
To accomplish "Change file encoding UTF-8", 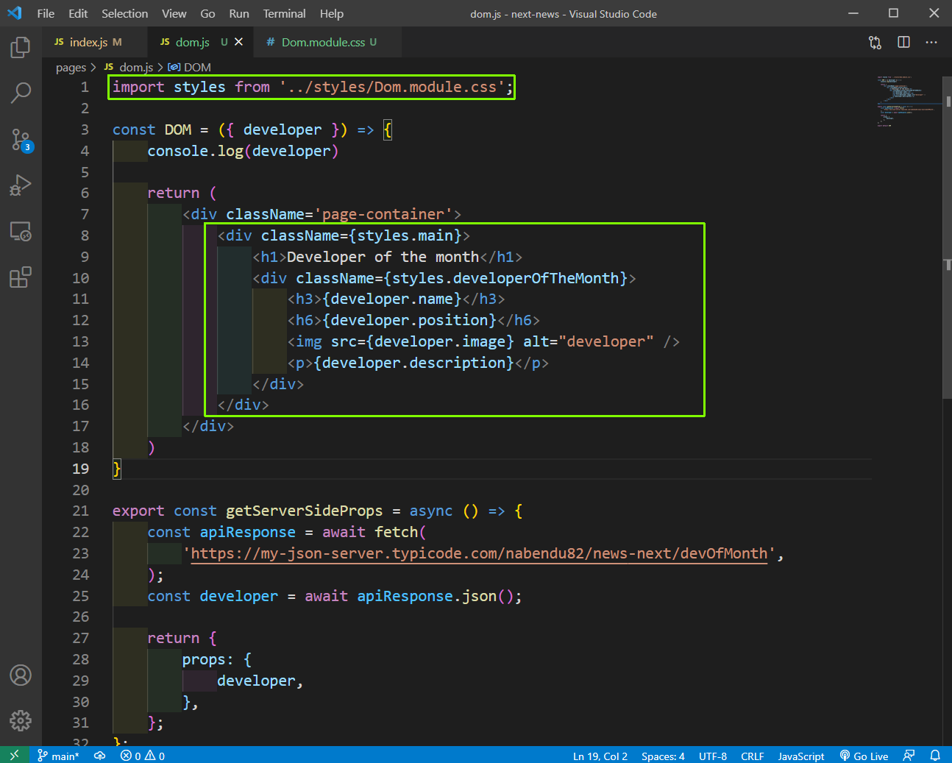I will [x=713, y=756].
